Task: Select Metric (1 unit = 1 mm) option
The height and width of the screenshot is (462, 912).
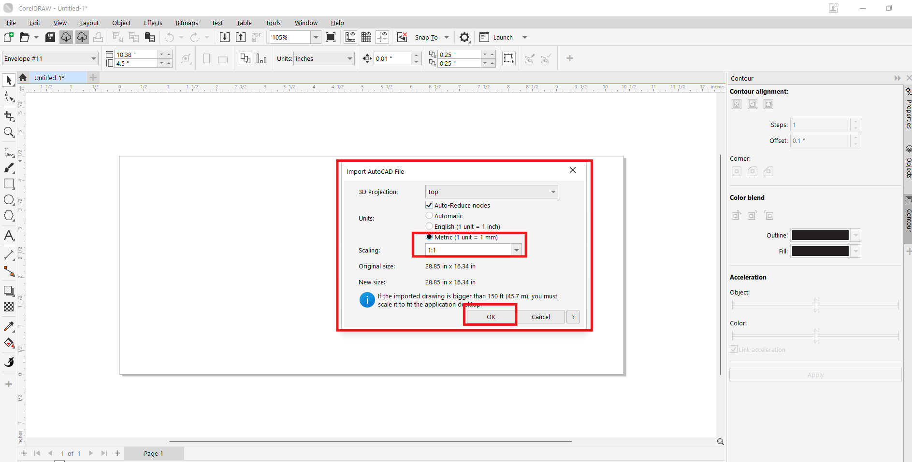Action: pos(429,237)
